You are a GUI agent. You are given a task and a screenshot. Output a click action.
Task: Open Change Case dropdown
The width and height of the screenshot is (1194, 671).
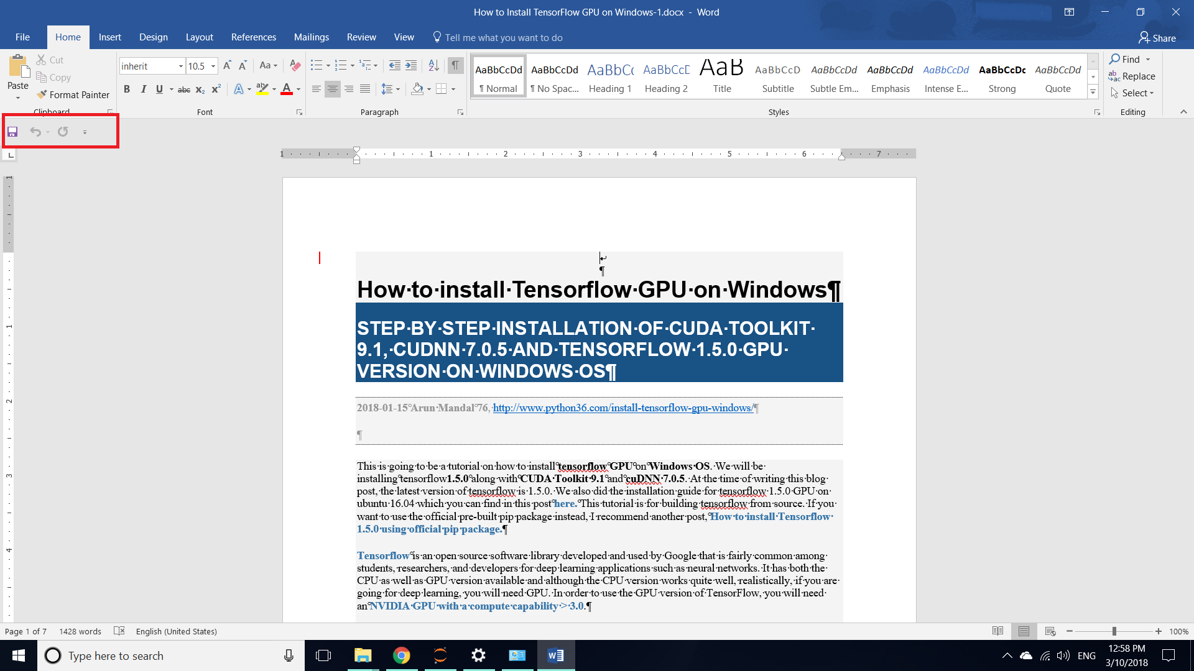269,66
